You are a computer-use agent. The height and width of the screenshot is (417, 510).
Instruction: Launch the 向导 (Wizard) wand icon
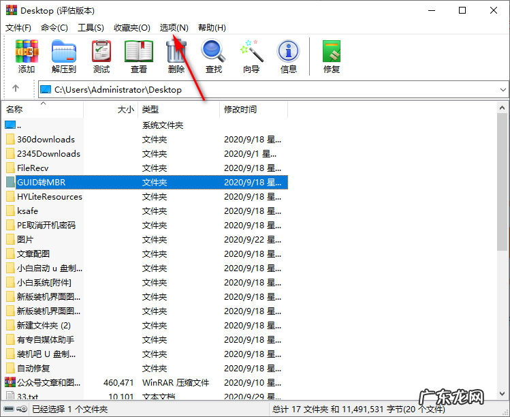click(251, 51)
